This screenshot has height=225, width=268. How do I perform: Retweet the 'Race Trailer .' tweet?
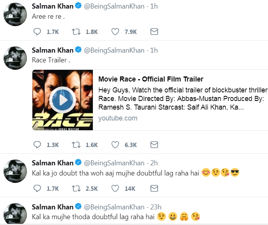(x=76, y=145)
